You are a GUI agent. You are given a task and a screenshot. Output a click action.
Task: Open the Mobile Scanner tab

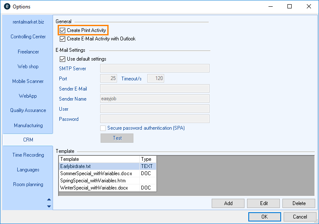(x=28, y=81)
